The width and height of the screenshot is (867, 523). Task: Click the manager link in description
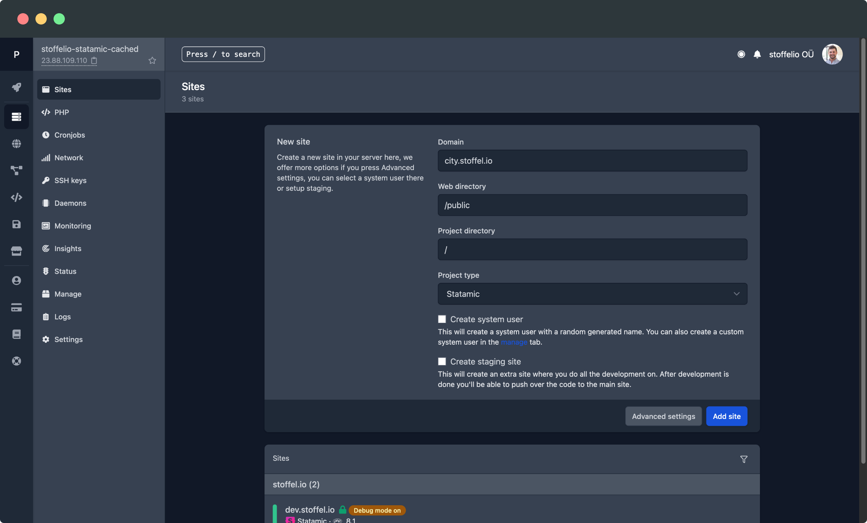click(513, 341)
